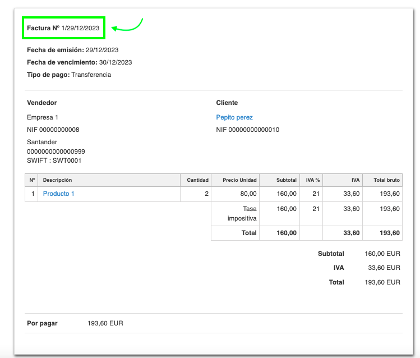Image resolution: width=420 pixels, height=358 pixels.
Task: Click the client NIF 00000000000010 text
Action: [247, 130]
